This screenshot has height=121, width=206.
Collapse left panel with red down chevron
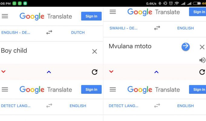coord(3,71)
